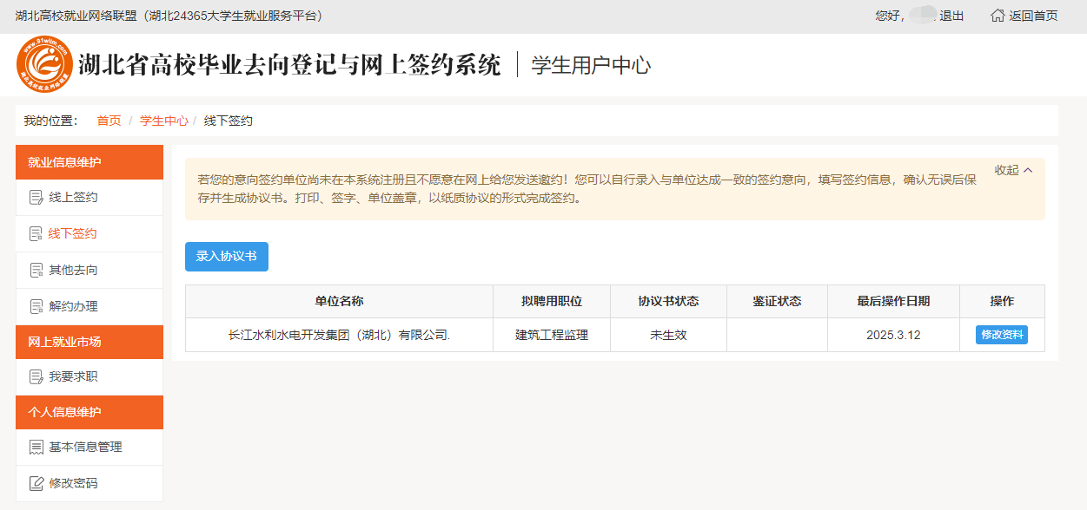This screenshot has width=1087, height=510.
Task: Click the home icon beside 返回首页
Action: [998, 16]
